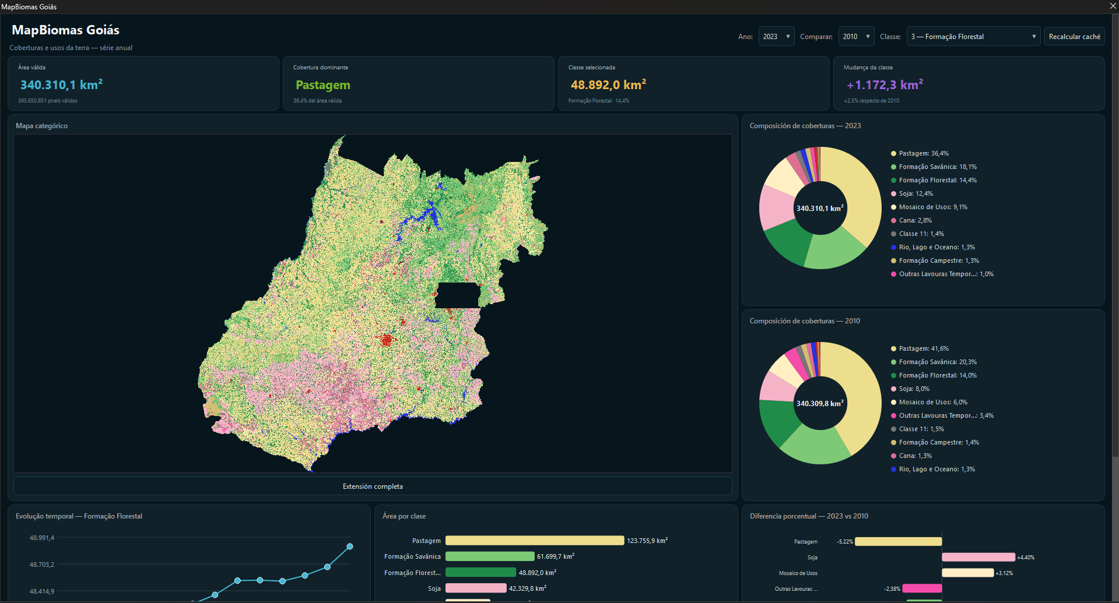This screenshot has height=603, width=1119.
Task: Click the last data point of temporal chart
Action: 350,546
